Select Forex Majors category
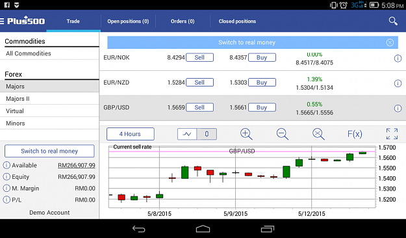Viewport: 406px width, 238px height. click(x=49, y=86)
